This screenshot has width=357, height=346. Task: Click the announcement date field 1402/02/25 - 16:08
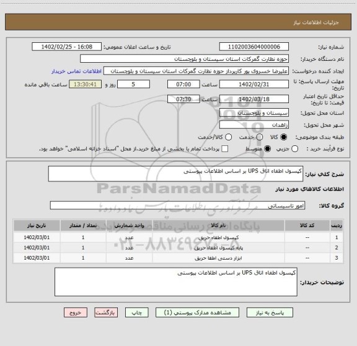pos(67,47)
